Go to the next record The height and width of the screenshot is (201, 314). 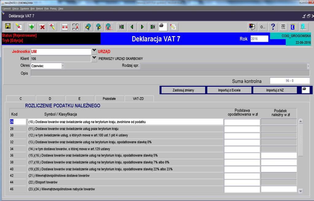(x=142, y=27)
